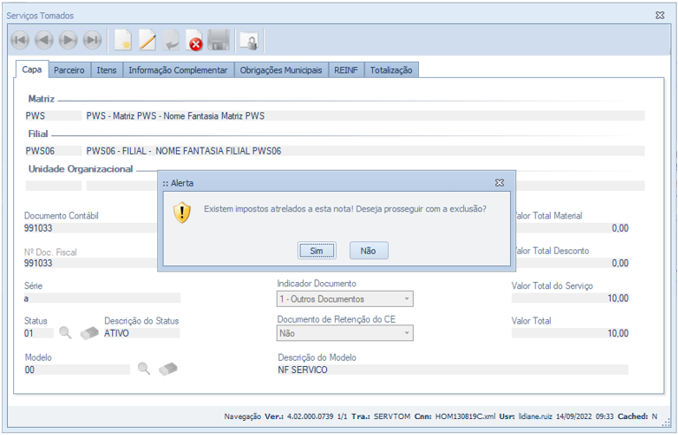
Task: Click the connection HOM130819C.xml in status bar
Action: (465, 416)
